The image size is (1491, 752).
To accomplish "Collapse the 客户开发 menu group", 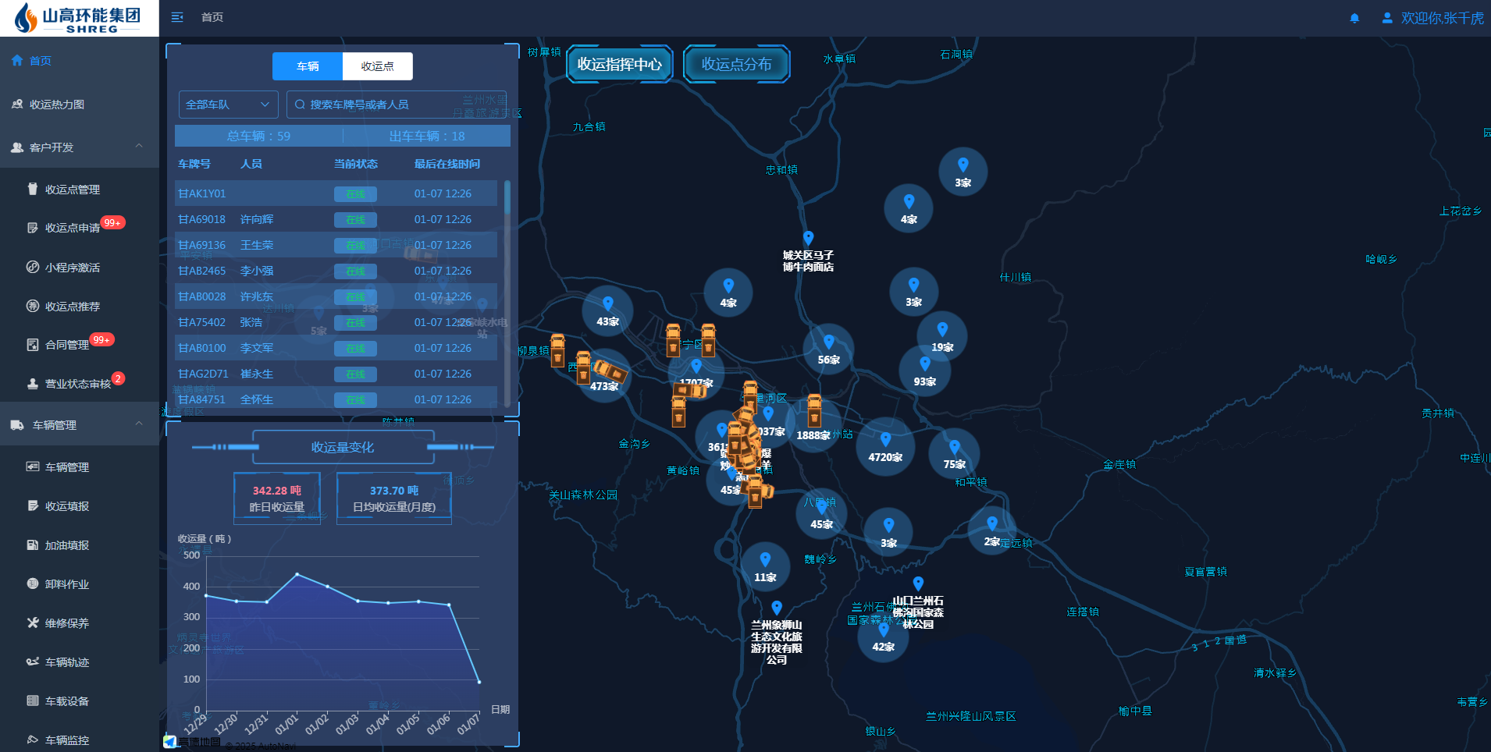I will point(80,147).
